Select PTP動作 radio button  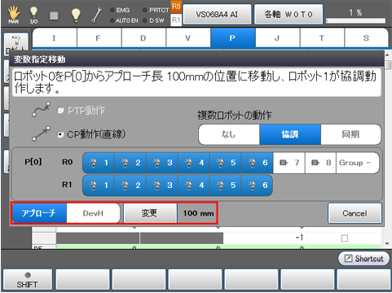pyautogui.click(x=60, y=111)
